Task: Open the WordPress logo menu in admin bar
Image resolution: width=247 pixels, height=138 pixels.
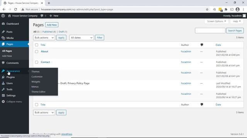Action: tap(3, 16)
